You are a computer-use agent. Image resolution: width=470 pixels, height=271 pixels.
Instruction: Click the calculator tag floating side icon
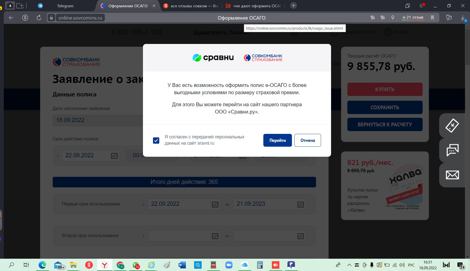[452, 125]
